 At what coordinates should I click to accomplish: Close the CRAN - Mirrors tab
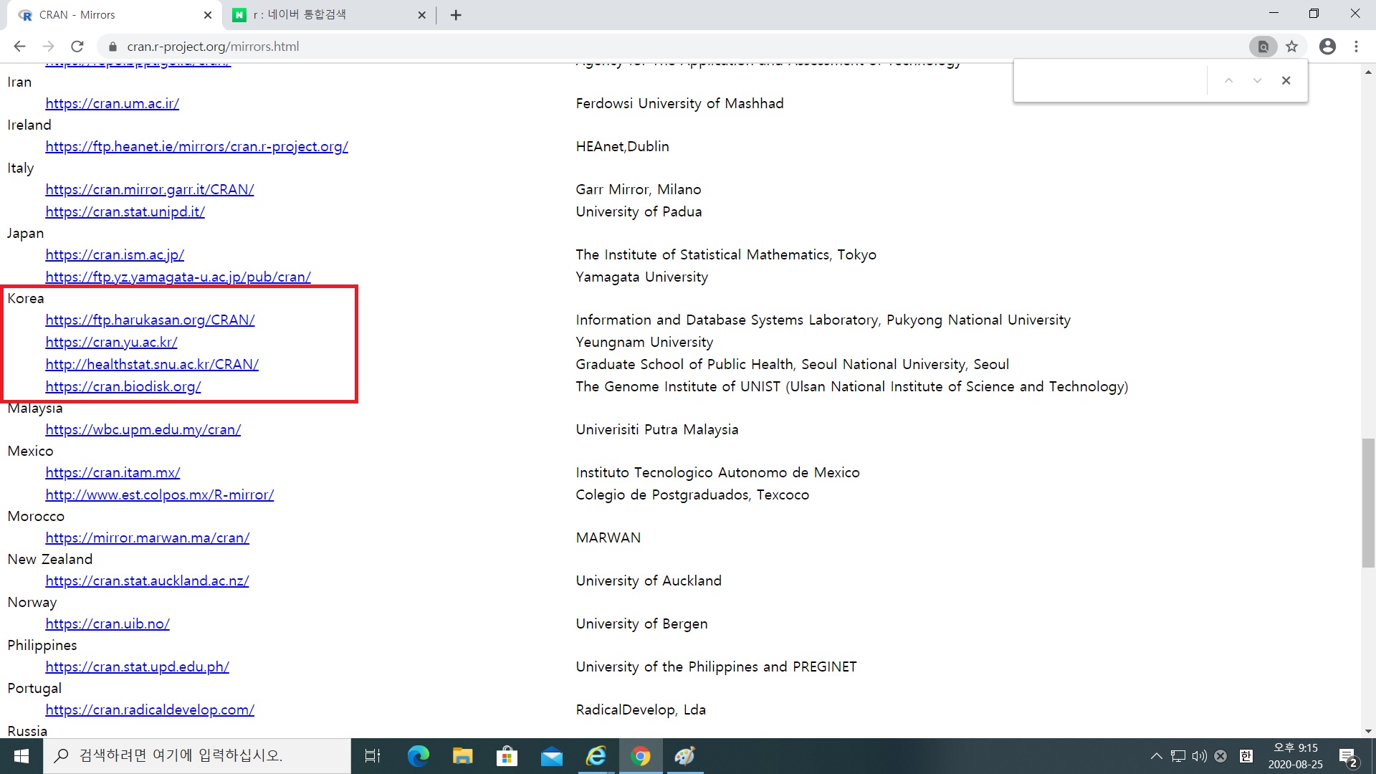click(x=208, y=15)
